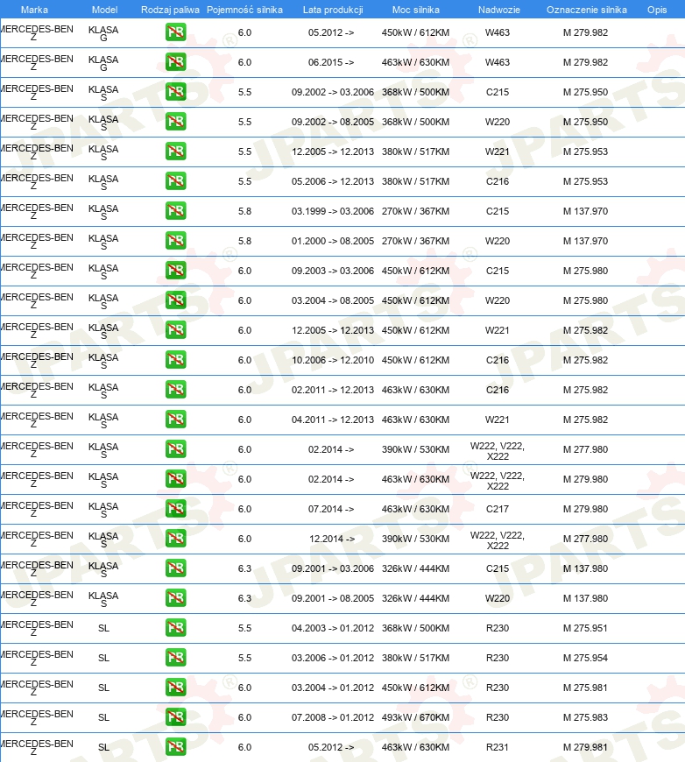Pick the petrol icon in the 6.3 W220 row
This screenshot has width=685, height=762.
pos(175,597)
